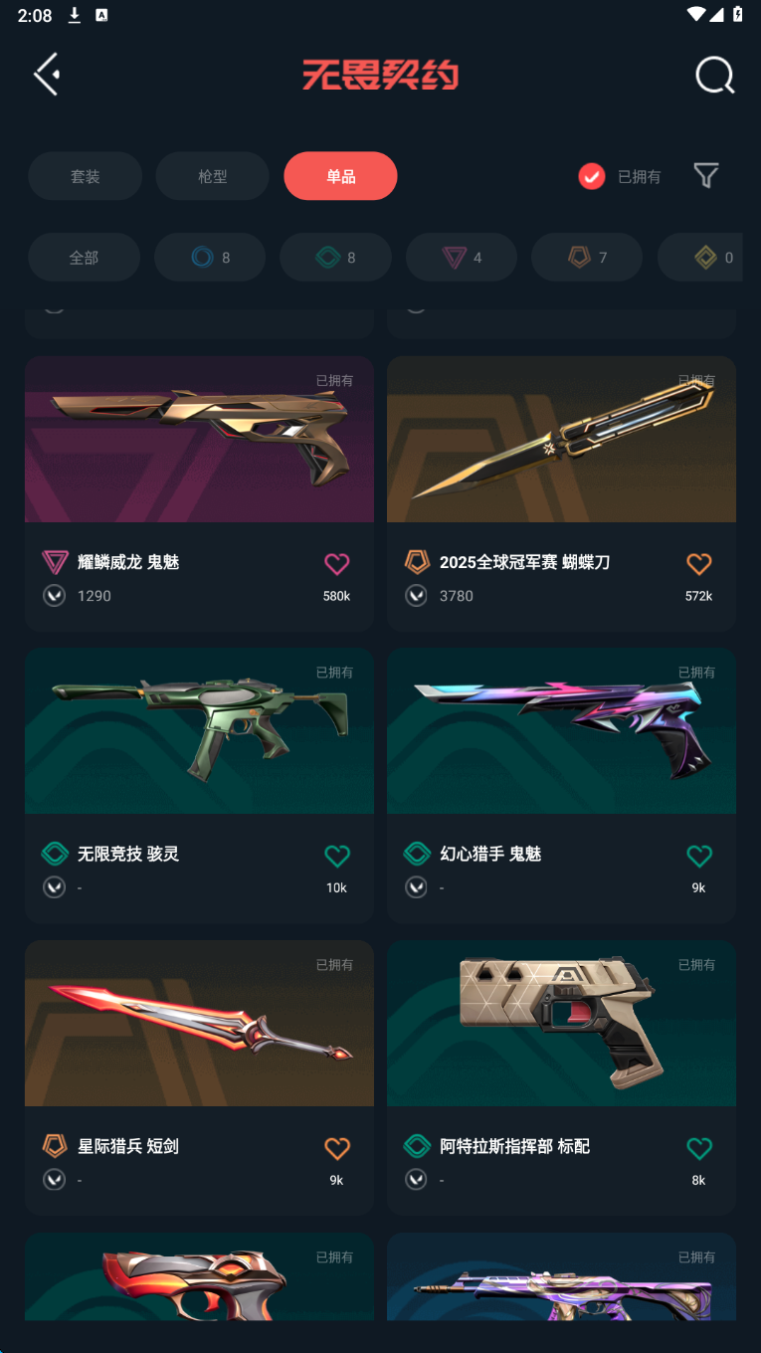Open the filter funnel icon
761x1353 pixels.
pos(705,176)
